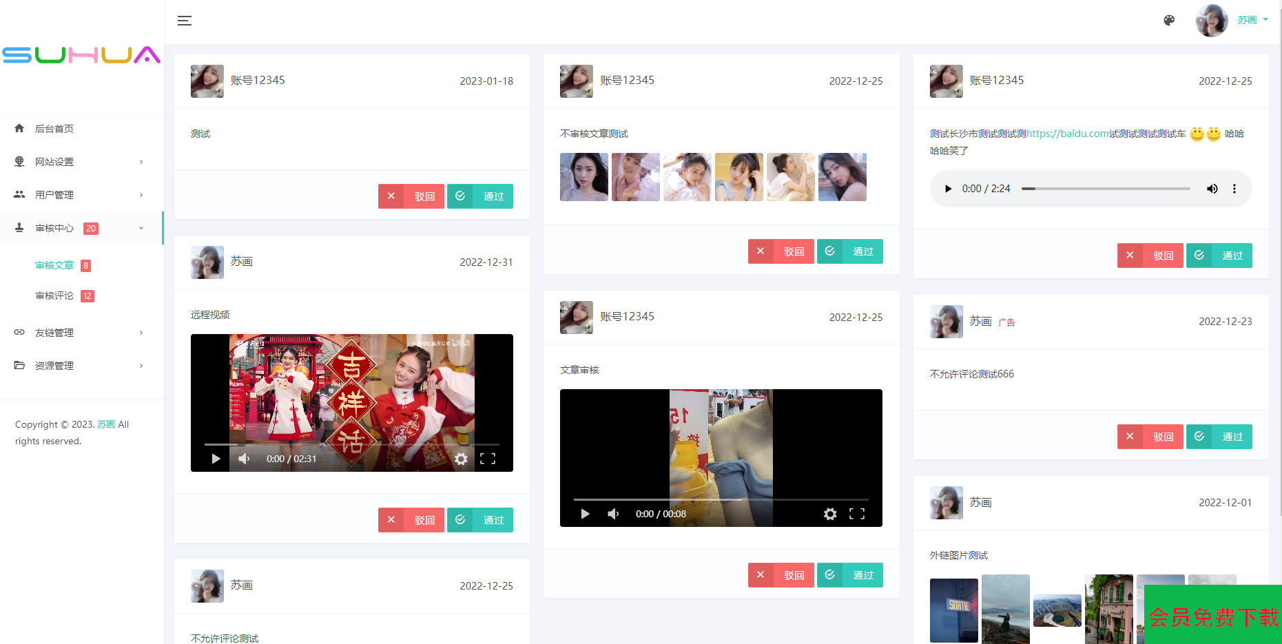Mute the 远程视频 video sound

(244, 459)
